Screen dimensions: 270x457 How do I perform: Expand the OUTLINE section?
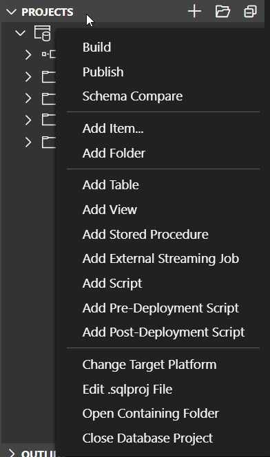click(12, 453)
